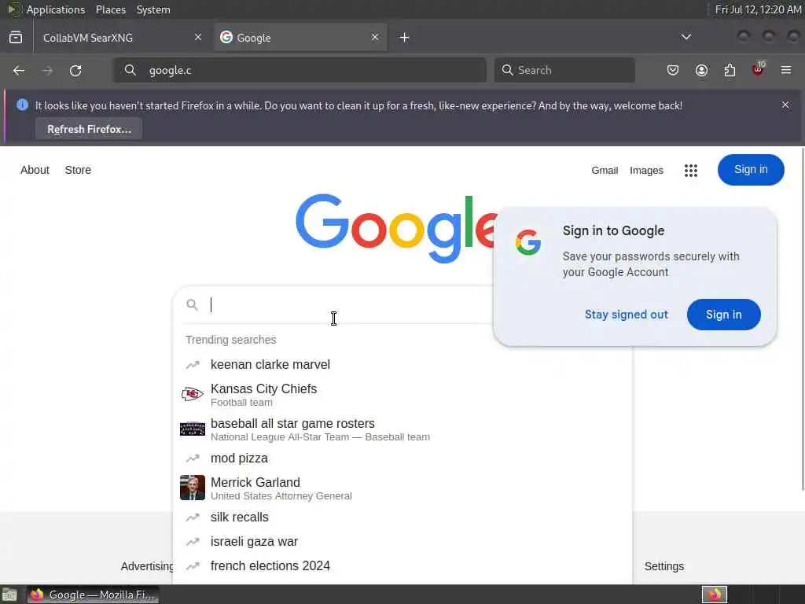Click the Refresh Firefox… button
The image size is (805, 604).
tap(89, 129)
